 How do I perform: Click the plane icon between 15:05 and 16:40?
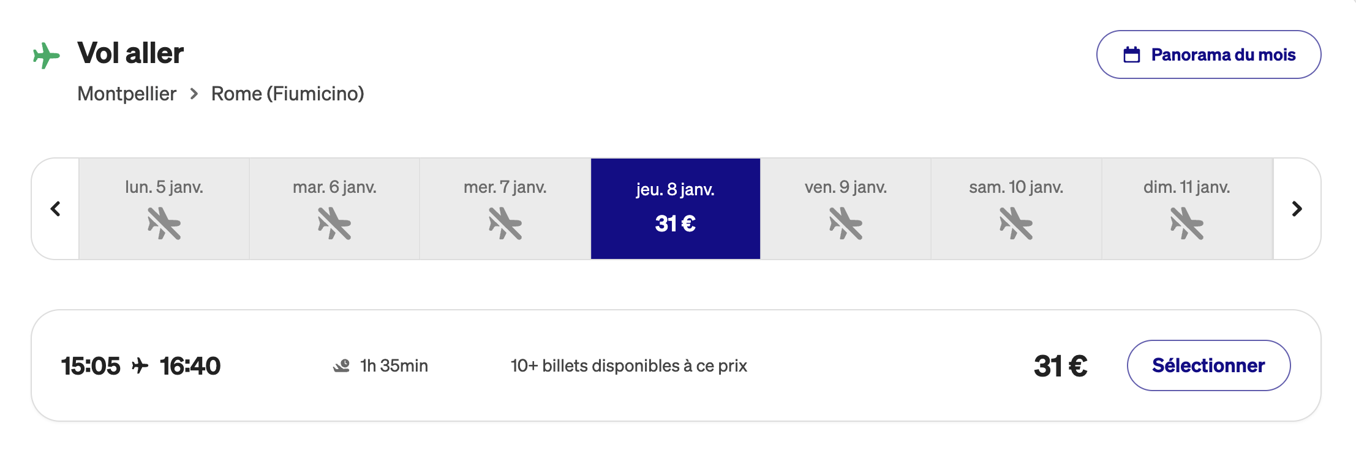pyautogui.click(x=140, y=365)
